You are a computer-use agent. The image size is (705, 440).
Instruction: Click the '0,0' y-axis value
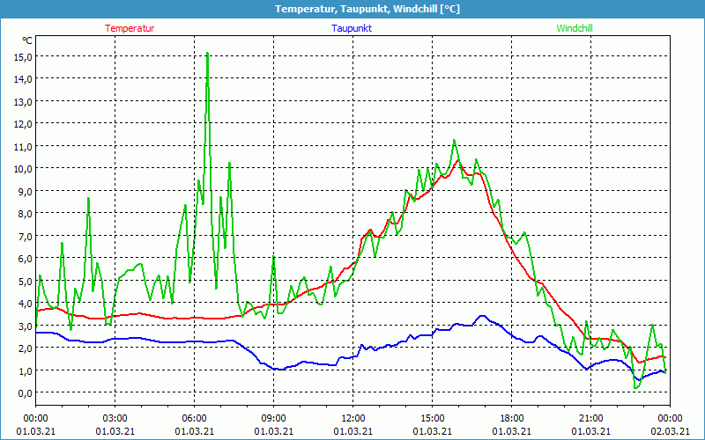click(26, 393)
